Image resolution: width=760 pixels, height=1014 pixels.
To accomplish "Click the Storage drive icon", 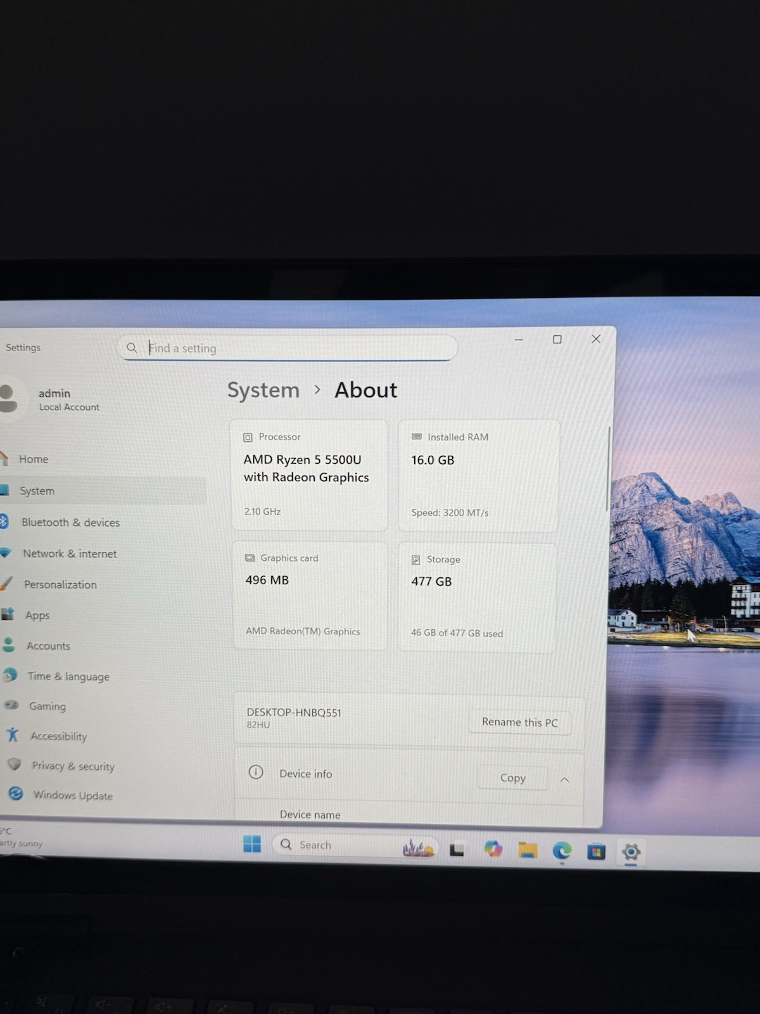I will pyautogui.click(x=416, y=560).
